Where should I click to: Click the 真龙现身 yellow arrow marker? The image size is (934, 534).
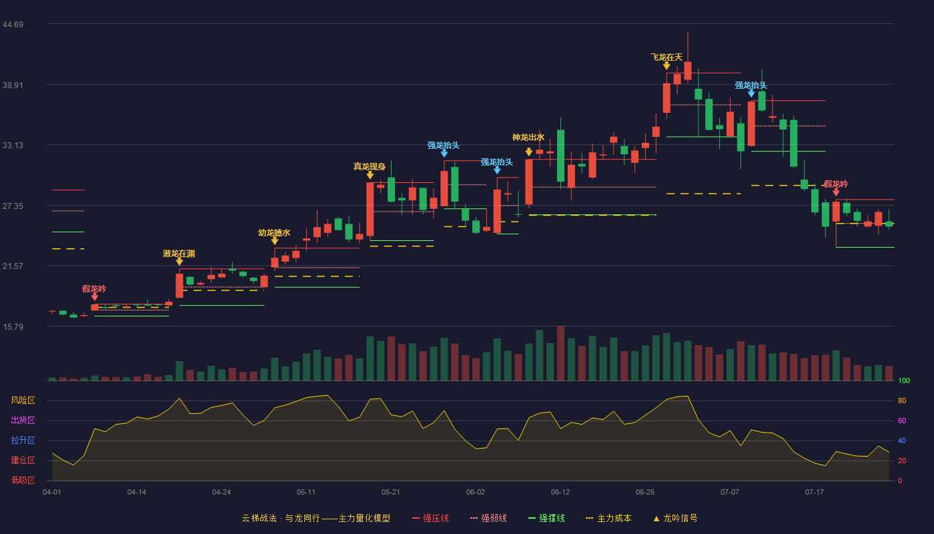point(370,175)
